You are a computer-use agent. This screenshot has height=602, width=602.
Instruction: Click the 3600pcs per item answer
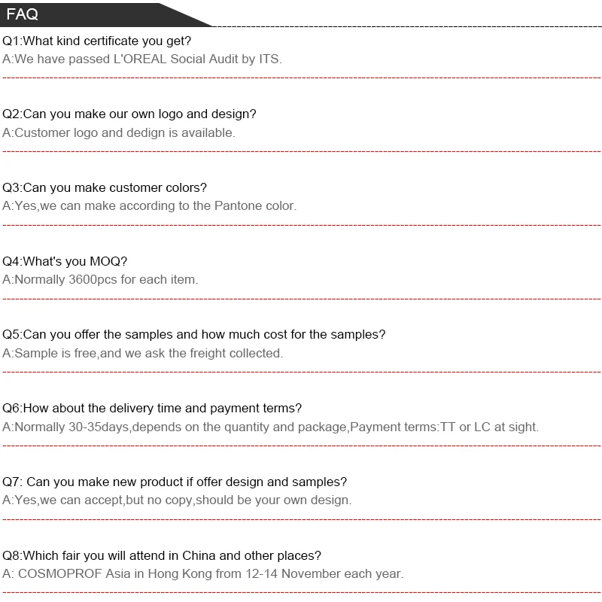click(x=100, y=279)
